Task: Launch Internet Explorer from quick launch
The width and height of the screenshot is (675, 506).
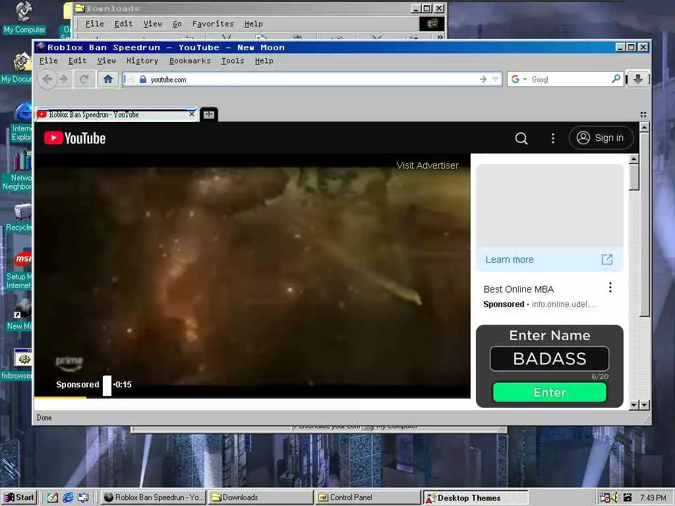Action: click(68, 497)
